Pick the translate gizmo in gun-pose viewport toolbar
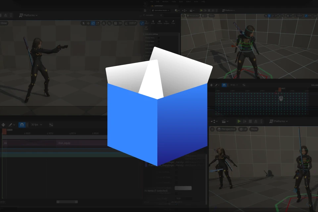 click(88, 23)
